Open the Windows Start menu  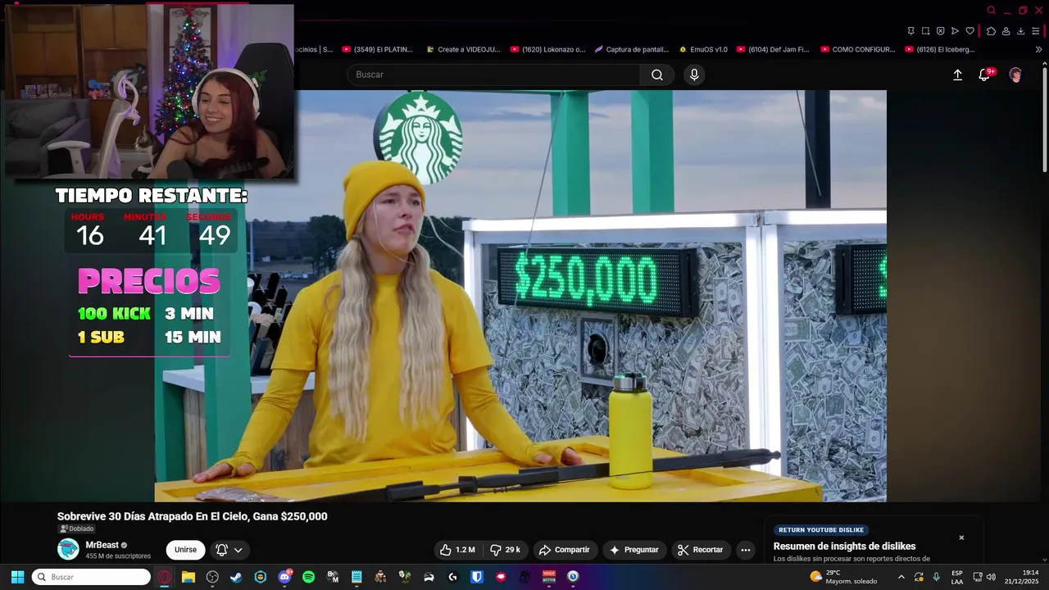[x=17, y=577]
